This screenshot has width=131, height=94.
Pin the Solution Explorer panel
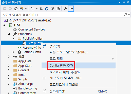coord(124,2)
